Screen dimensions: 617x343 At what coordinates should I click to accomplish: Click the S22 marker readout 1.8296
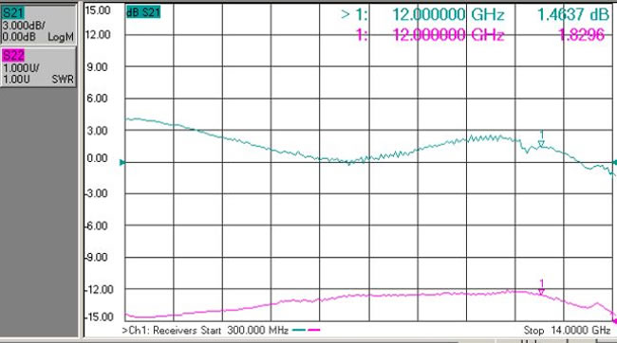point(582,35)
